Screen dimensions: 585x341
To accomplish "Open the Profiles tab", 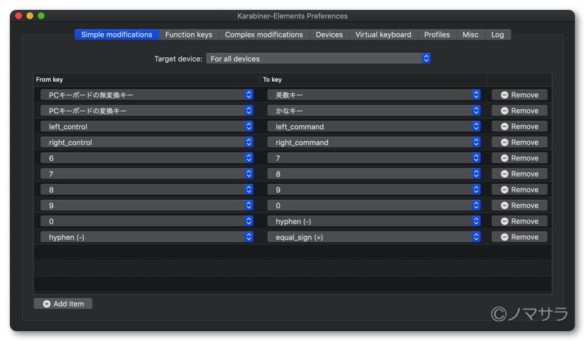I will pyautogui.click(x=437, y=35).
